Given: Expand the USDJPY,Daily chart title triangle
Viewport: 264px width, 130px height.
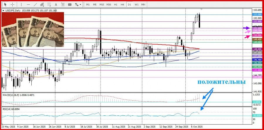Looking at the screenshot, I should pyautogui.click(x=3, y=11).
